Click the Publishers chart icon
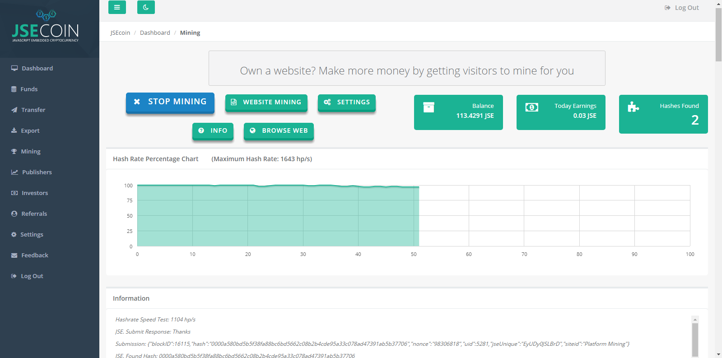Image resolution: width=722 pixels, height=358 pixels. [14, 172]
